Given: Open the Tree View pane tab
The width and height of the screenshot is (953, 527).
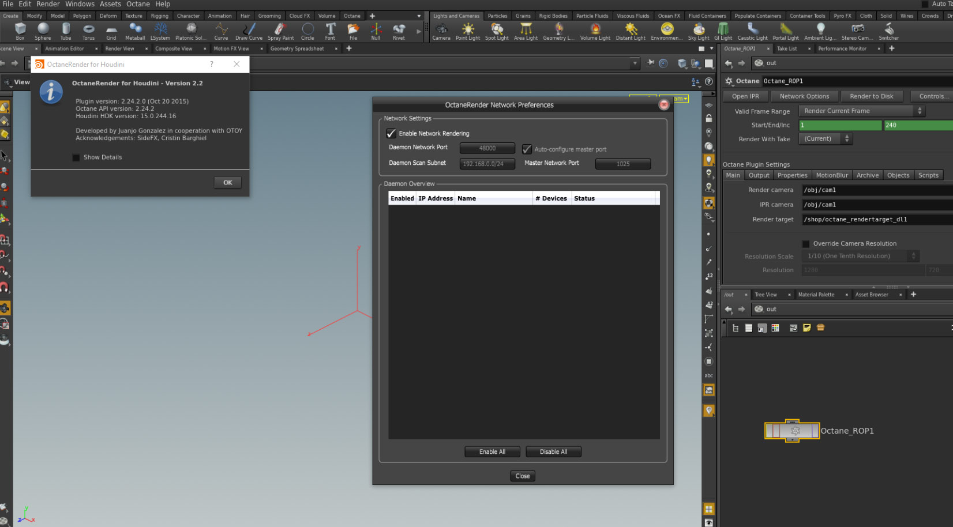Looking at the screenshot, I should coord(766,295).
